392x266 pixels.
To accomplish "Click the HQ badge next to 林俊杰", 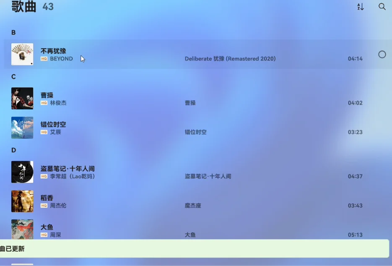I will tap(44, 103).
